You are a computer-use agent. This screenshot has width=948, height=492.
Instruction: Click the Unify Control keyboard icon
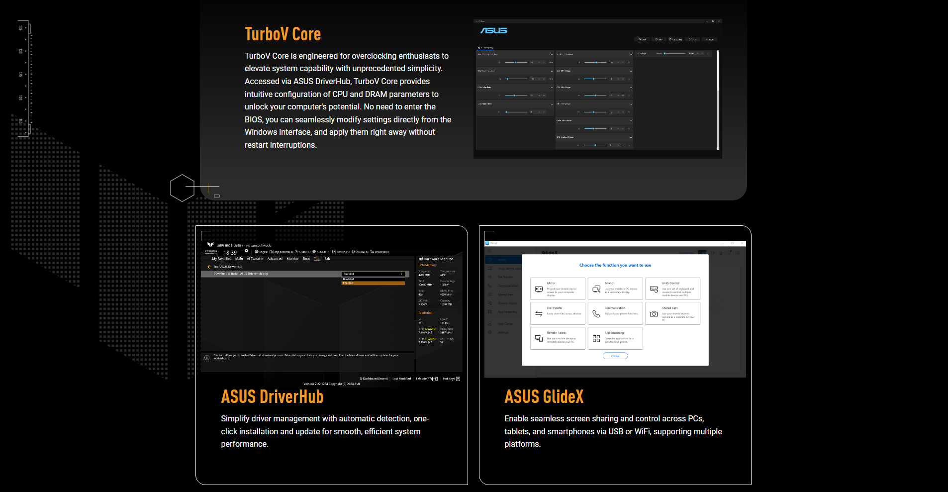[654, 289]
